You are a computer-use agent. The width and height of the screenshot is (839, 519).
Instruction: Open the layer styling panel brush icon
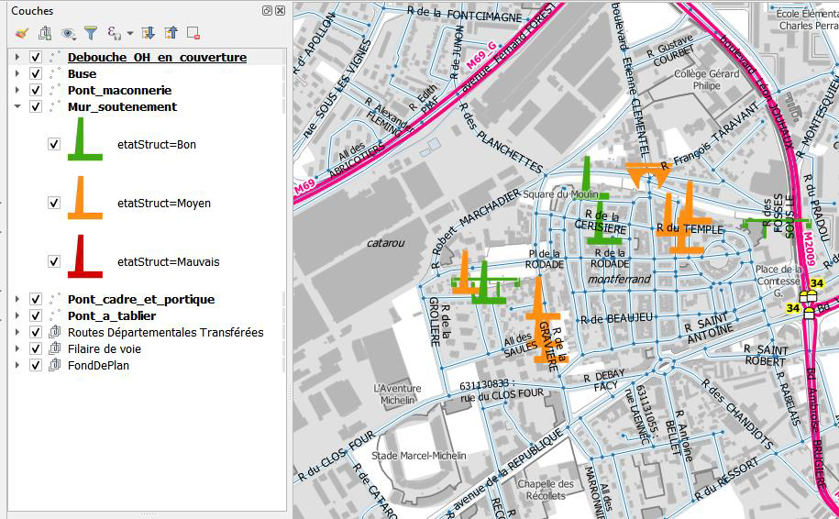pyautogui.click(x=21, y=33)
